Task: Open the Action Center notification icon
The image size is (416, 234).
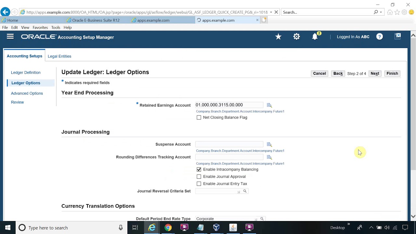Action: tap(405, 228)
